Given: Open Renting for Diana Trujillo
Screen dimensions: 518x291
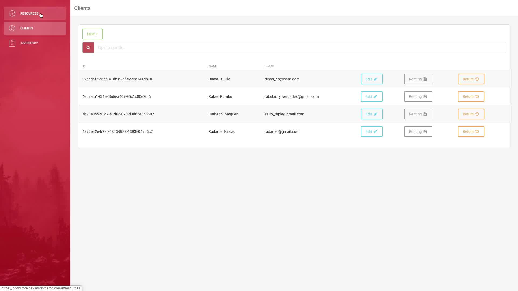Looking at the screenshot, I should point(418,79).
